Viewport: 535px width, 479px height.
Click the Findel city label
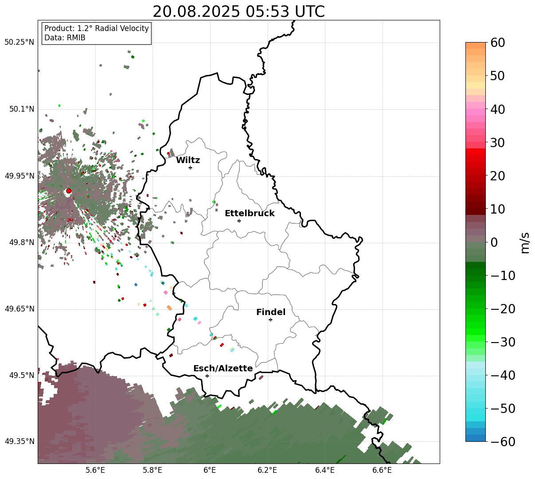[x=271, y=312]
